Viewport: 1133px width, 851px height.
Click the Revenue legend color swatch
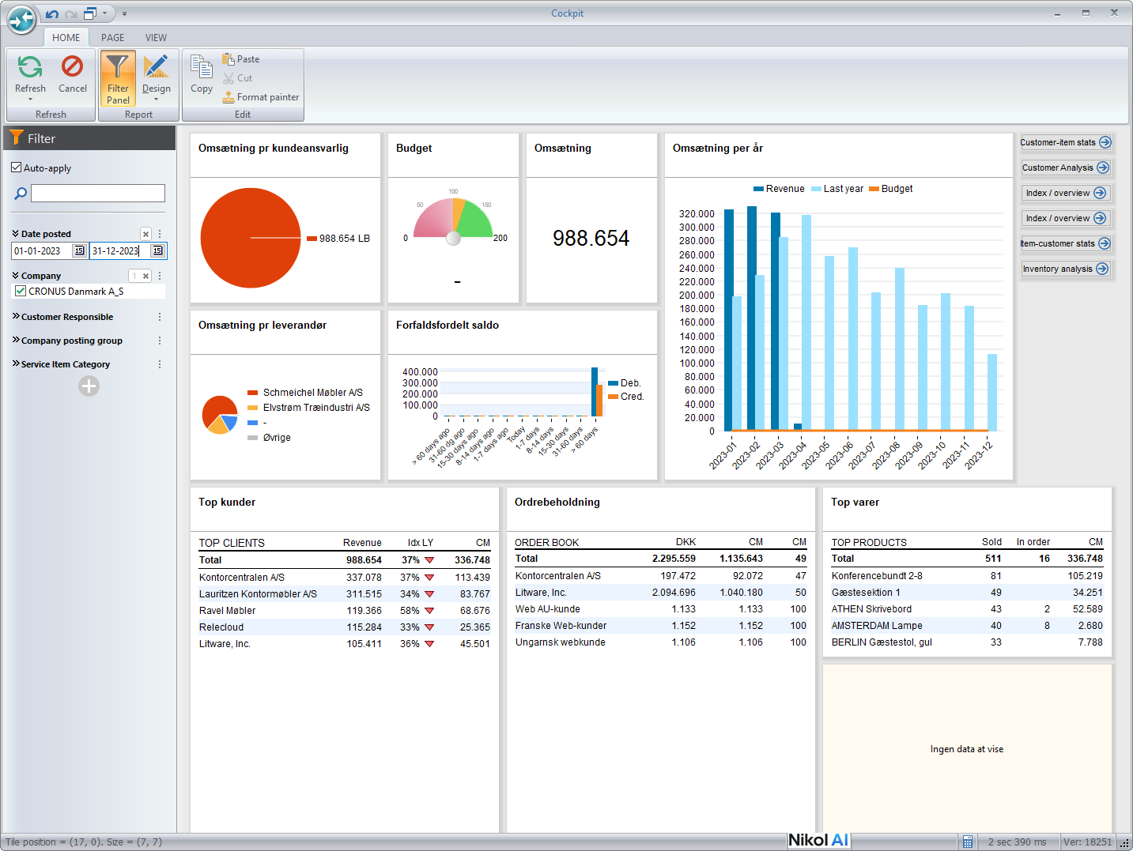(758, 189)
